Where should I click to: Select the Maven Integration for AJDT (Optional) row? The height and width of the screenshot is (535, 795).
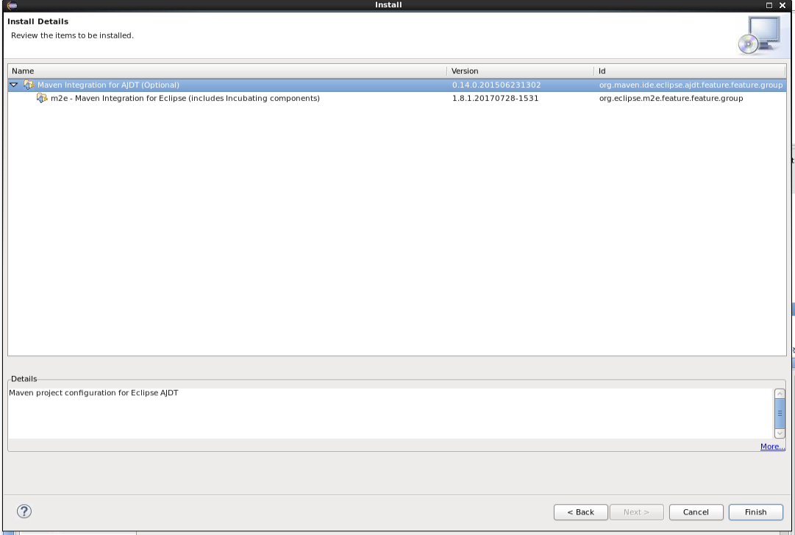click(x=397, y=85)
